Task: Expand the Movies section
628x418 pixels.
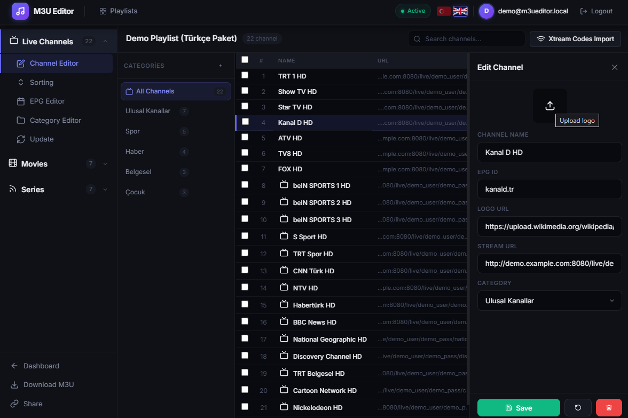Action: [x=105, y=164]
